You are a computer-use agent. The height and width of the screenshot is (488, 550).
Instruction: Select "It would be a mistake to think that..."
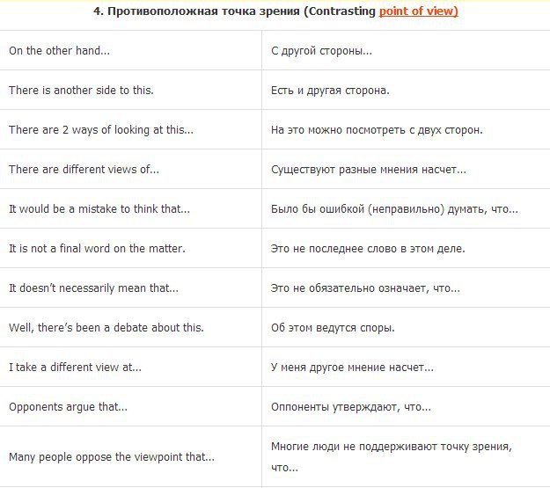point(99,209)
